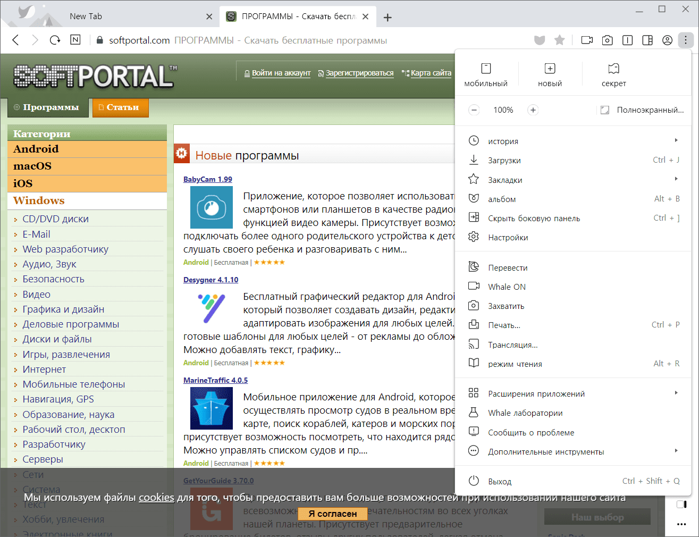Screen dimensions: 699x537
Task: Open a mobile window (мобильный)
Action: tap(486, 74)
